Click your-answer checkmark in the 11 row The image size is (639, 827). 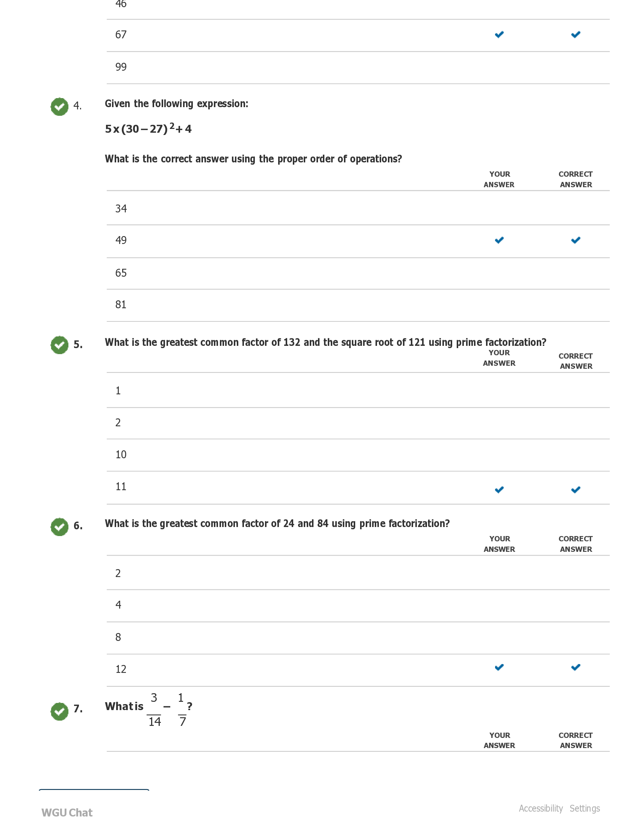pos(499,489)
